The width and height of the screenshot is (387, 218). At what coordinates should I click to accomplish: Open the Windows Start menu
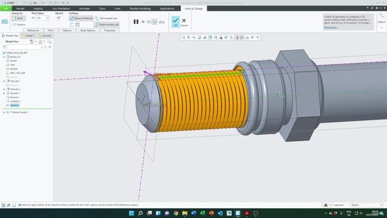[x=132, y=213]
